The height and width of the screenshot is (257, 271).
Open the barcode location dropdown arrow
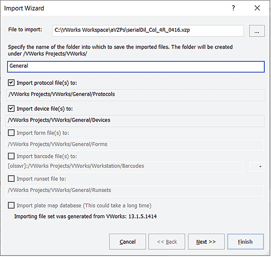click(x=257, y=167)
